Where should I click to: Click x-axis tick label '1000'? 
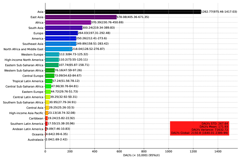169,151
